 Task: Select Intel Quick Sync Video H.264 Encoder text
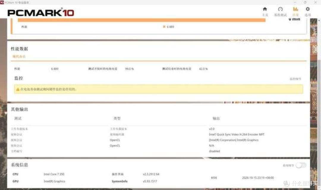pyautogui.click(x=237, y=134)
